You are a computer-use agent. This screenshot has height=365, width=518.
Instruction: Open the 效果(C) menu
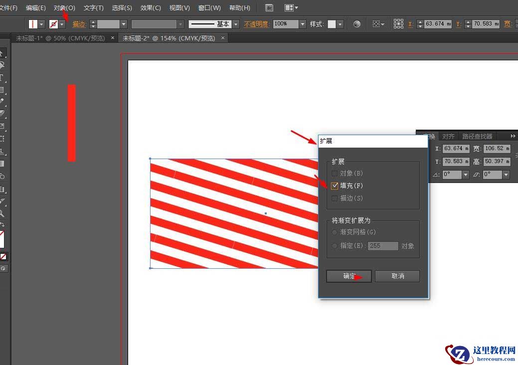[151, 7]
